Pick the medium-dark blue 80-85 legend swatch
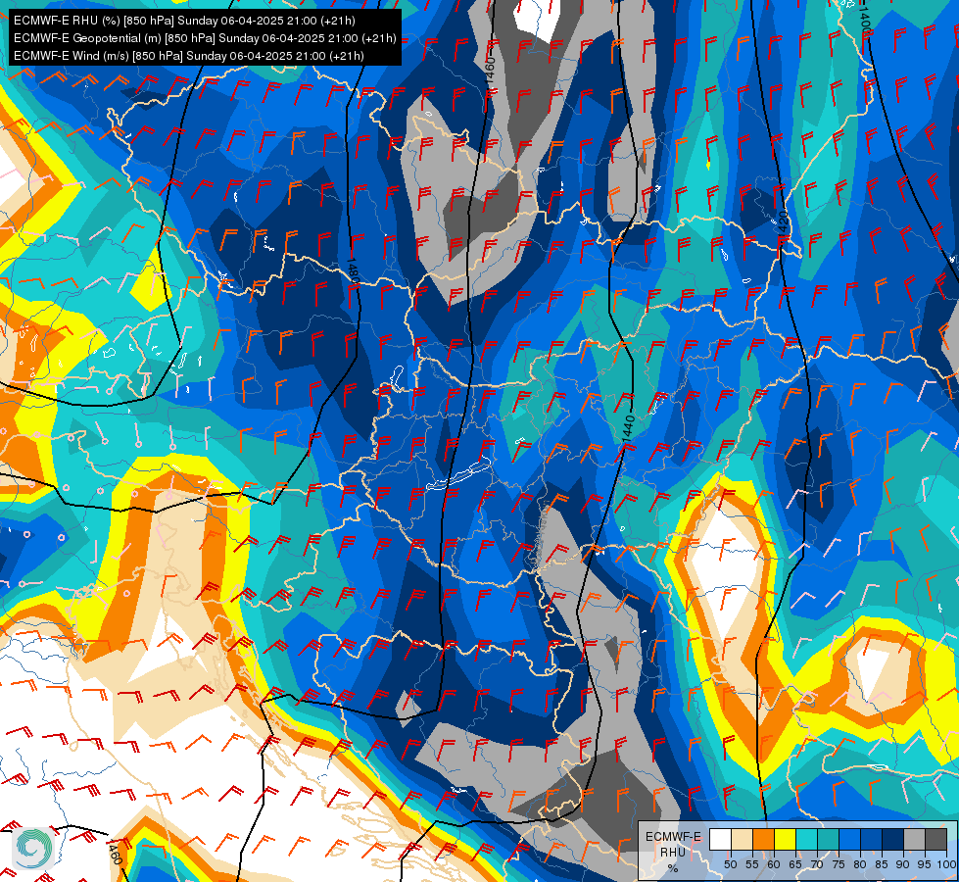959x882 pixels. [871, 839]
